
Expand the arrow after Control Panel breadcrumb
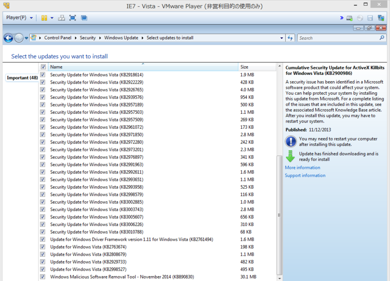[76, 38]
